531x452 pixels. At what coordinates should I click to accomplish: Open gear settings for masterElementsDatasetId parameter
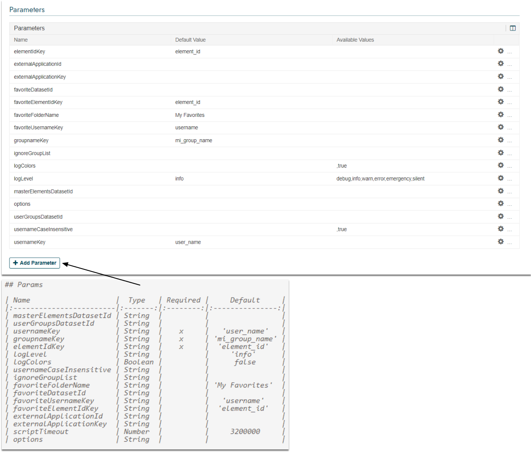(500, 191)
